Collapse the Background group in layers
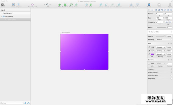Image resolution: width=173 pixels, height=105 pixels. (1, 16)
